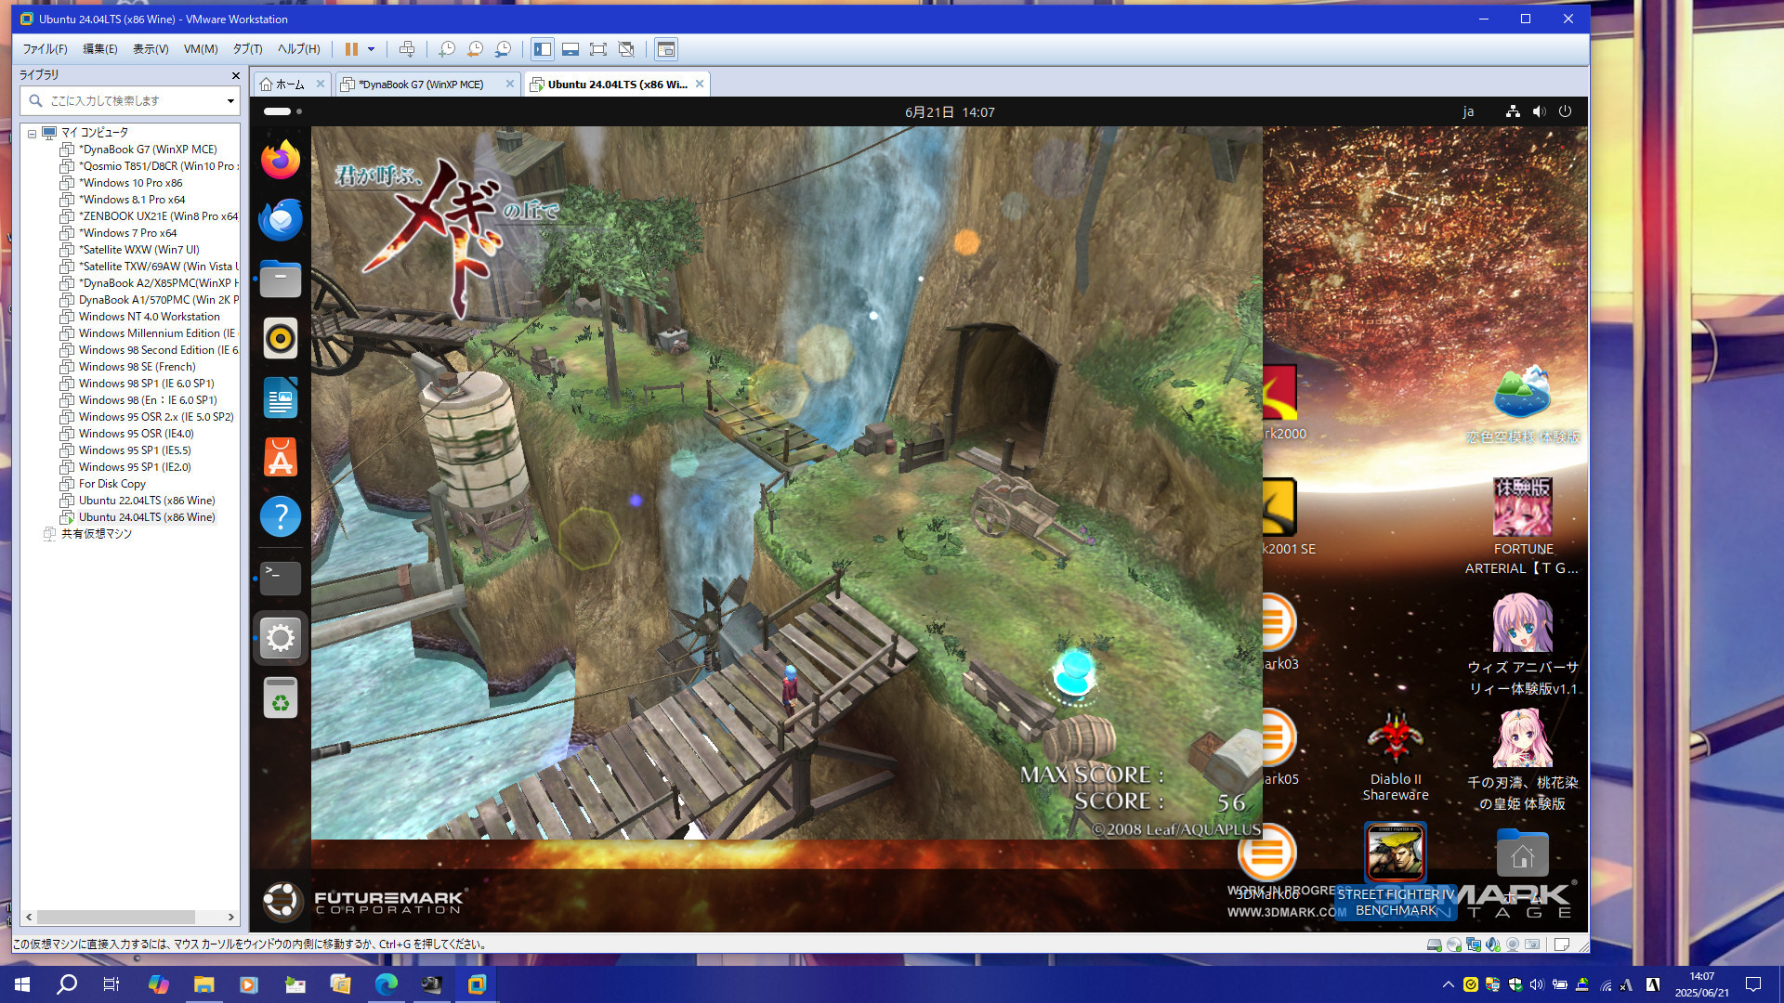Image resolution: width=1784 pixels, height=1003 pixels.
Task: Select *Windows 10 Pro x86 in library
Action: click(x=130, y=183)
